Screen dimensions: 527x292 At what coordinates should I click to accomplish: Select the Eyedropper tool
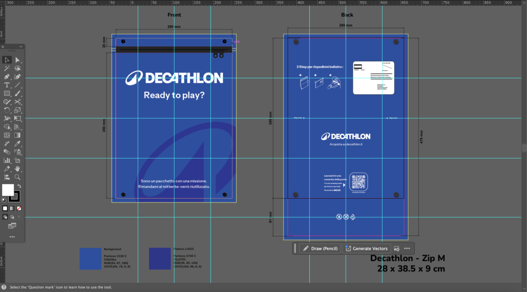coord(17,143)
